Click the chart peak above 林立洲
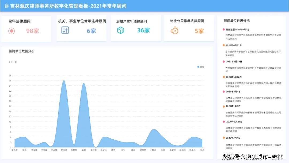The height and width of the screenshot is (163, 289). pyautogui.click(x=64, y=80)
